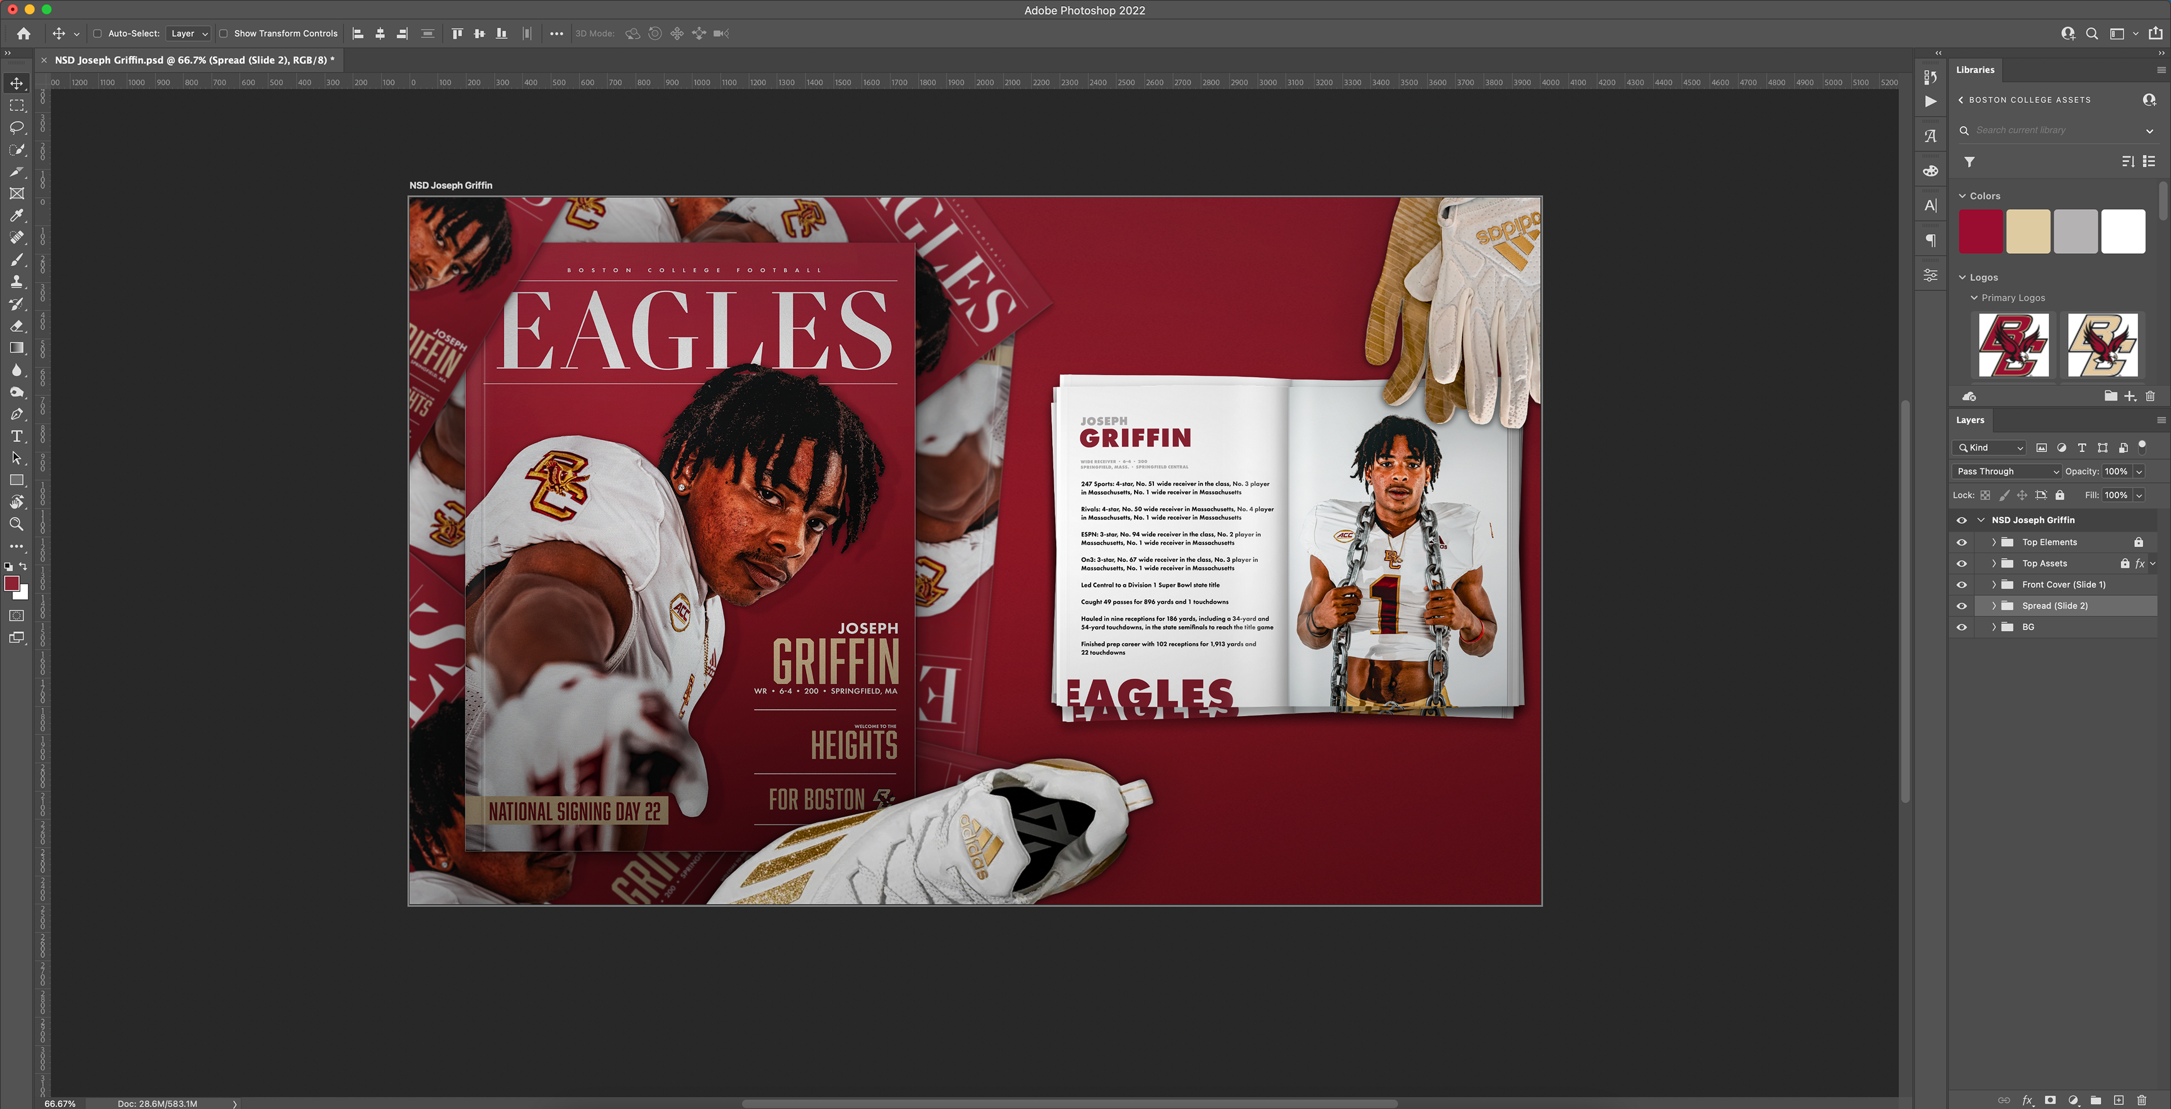Invite people to the library
This screenshot has height=1109, width=2171.
point(2148,99)
